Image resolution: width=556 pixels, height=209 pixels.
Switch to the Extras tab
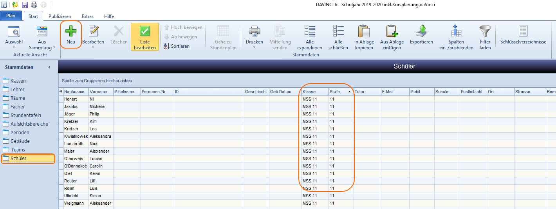pyautogui.click(x=88, y=16)
